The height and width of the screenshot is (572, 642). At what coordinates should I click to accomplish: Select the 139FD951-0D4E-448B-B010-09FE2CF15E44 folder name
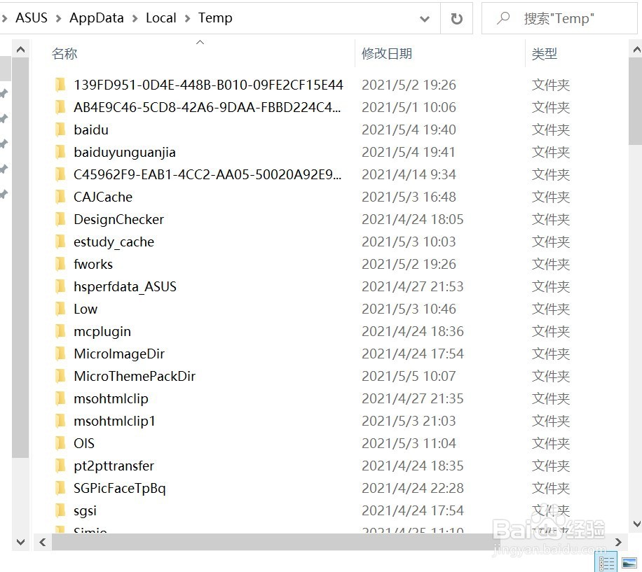pyautogui.click(x=208, y=85)
